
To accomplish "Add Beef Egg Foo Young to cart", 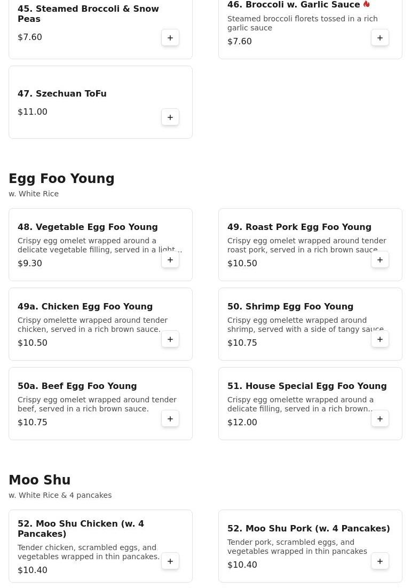I will 170,419.
